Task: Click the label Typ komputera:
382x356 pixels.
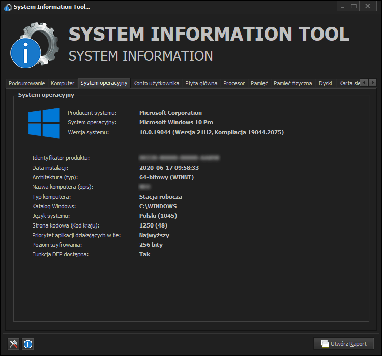Action: 51,197
